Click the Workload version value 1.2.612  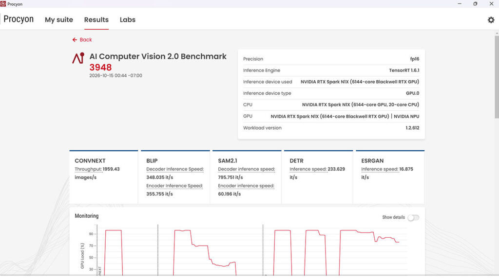[412, 128]
